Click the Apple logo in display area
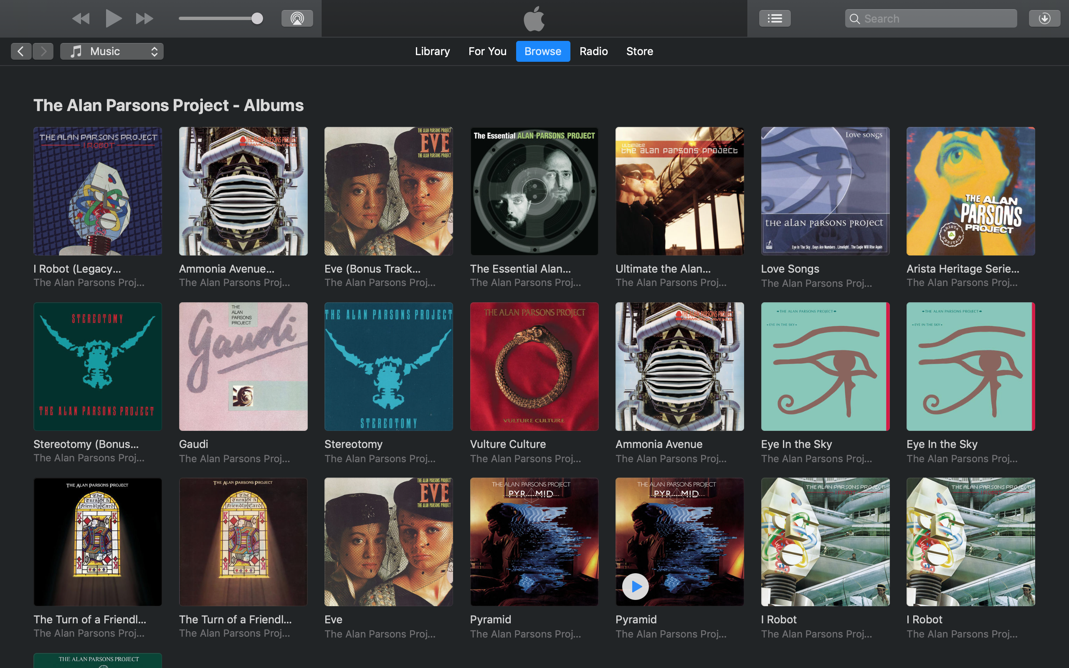The image size is (1069, 668). [534, 18]
